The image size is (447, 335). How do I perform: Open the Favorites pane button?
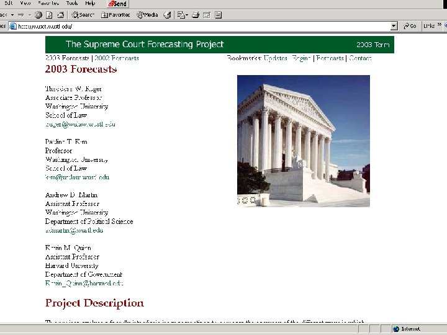click(x=115, y=15)
